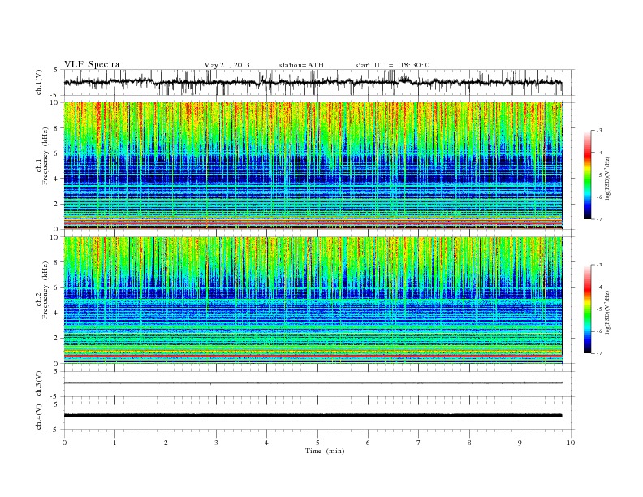Click the 6 kHz tick of ch.2 spectrogram

(56, 287)
